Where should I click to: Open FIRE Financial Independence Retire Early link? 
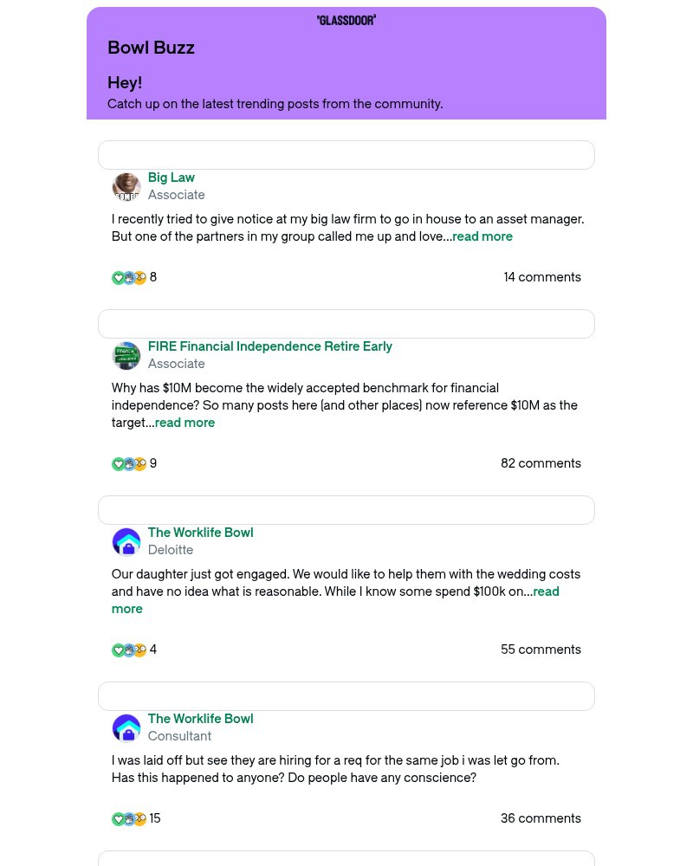tap(269, 346)
